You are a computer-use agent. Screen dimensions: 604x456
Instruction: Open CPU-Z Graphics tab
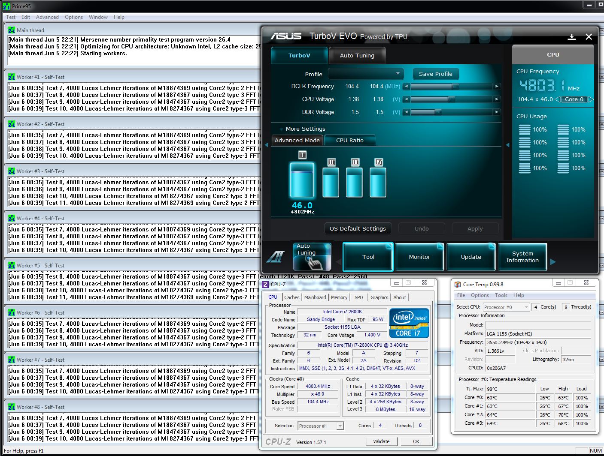click(379, 297)
